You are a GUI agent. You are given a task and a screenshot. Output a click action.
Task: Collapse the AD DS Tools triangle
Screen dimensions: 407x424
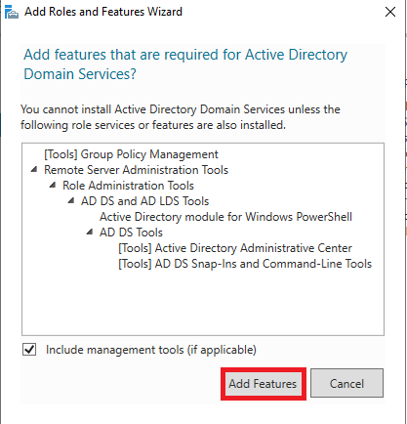[90, 233]
